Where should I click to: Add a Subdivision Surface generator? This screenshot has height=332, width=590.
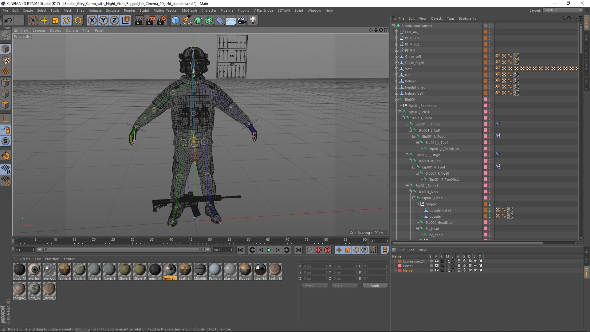click(198, 21)
